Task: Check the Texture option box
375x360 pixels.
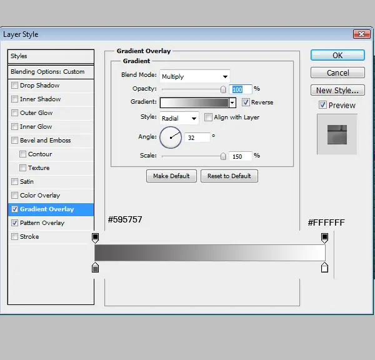Action: coord(22,167)
